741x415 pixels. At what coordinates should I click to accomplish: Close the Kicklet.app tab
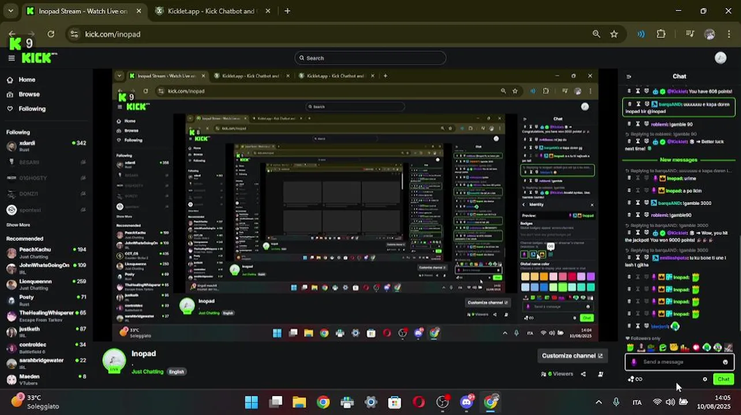pos(267,11)
